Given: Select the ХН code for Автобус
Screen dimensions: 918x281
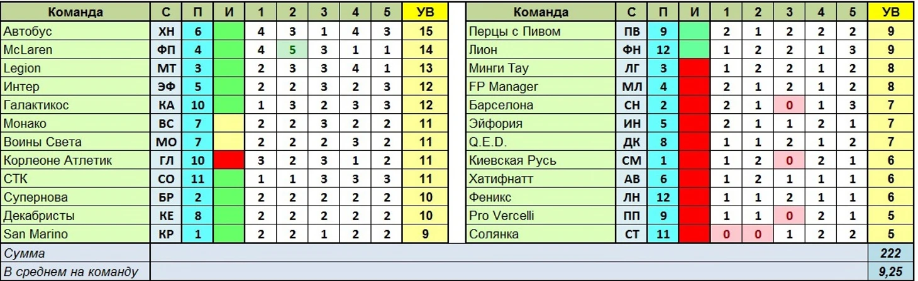Looking at the screenshot, I should pyautogui.click(x=166, y=31).
